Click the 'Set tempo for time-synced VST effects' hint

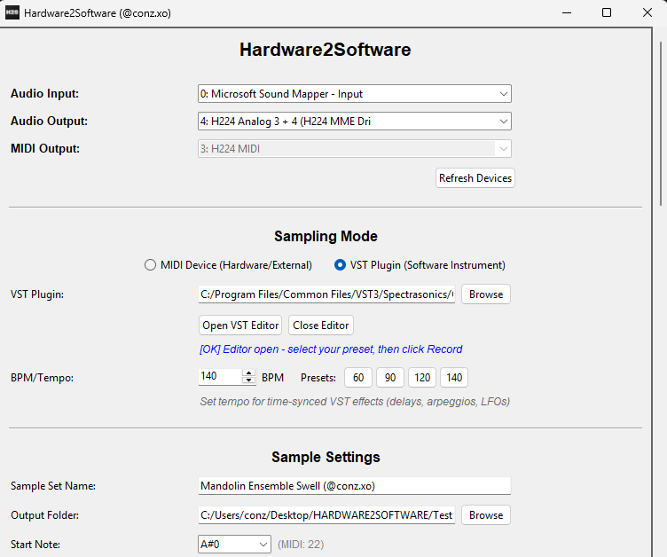coord(355,402)
